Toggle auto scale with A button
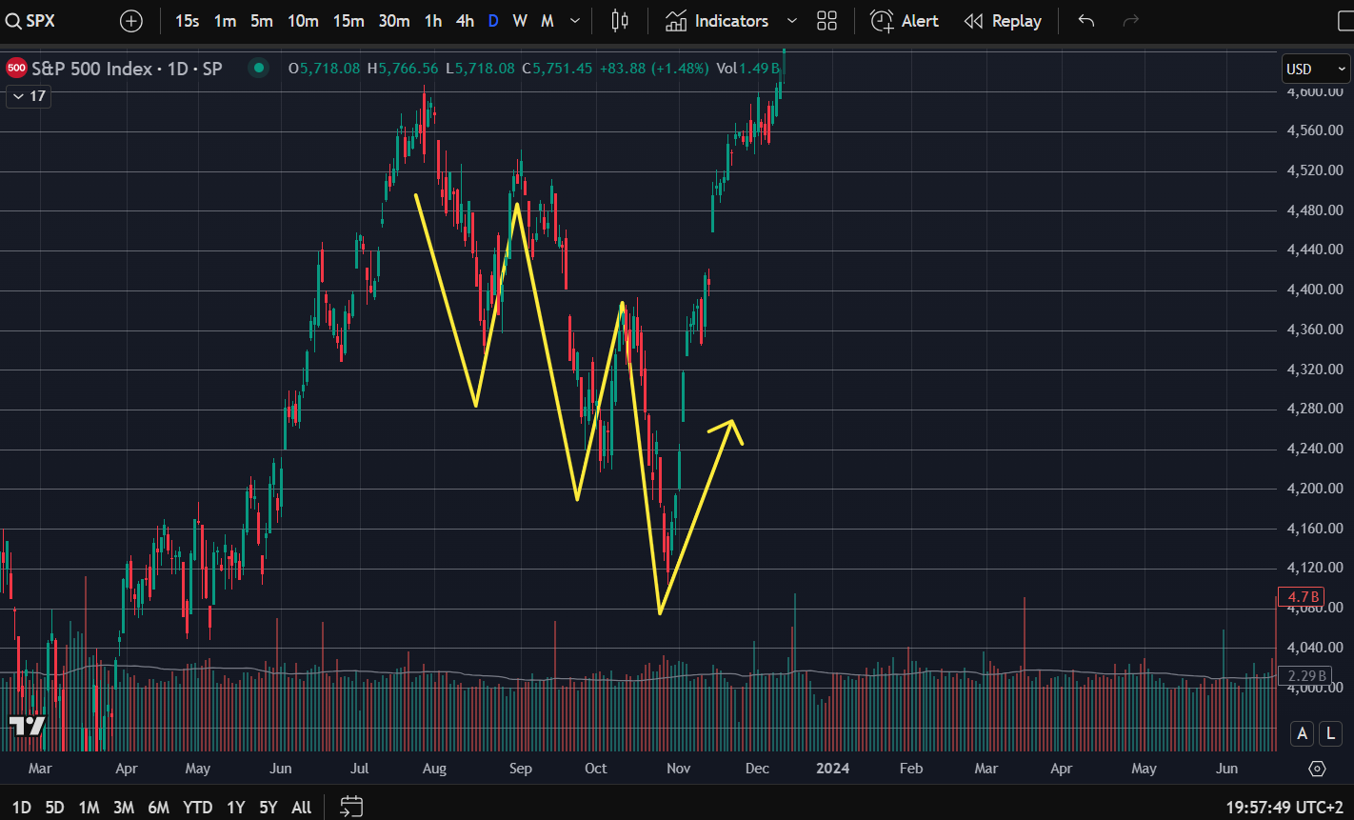The image size is (1354, 820). point(1302,732)
